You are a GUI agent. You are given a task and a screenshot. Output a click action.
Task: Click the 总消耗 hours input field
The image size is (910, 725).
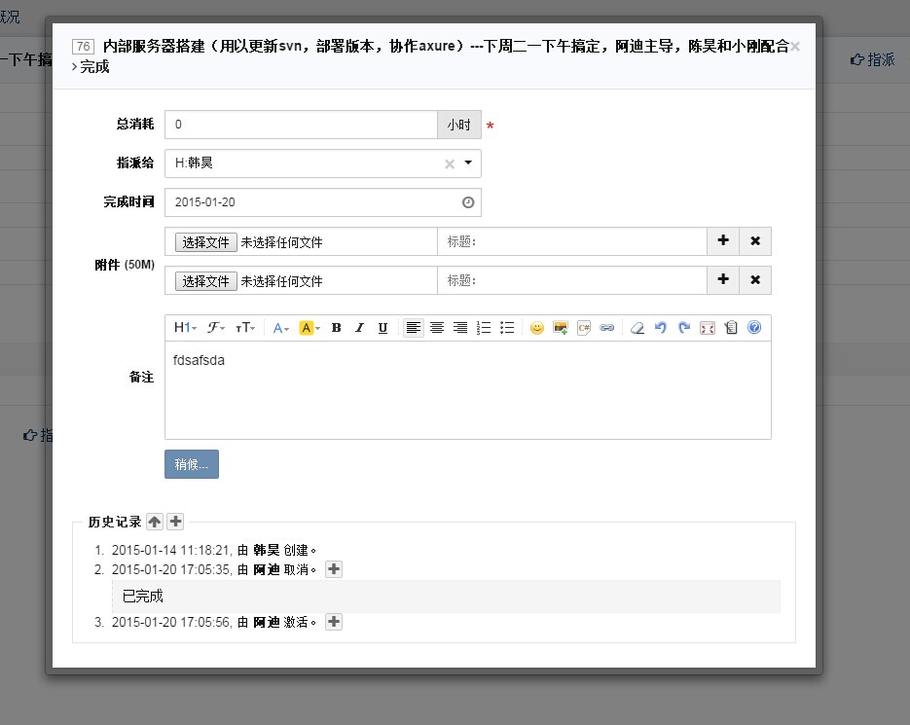(x=302, y=126)
